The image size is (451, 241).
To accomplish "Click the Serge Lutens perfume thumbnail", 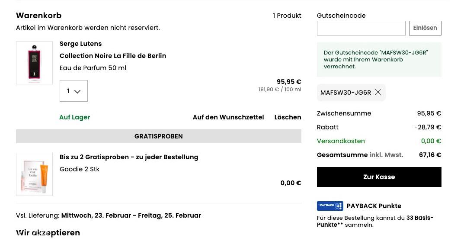I will coord(34,63).
